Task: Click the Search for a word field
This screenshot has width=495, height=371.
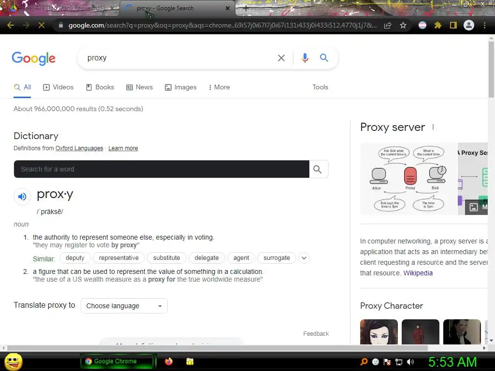Action: click(161, 169)
